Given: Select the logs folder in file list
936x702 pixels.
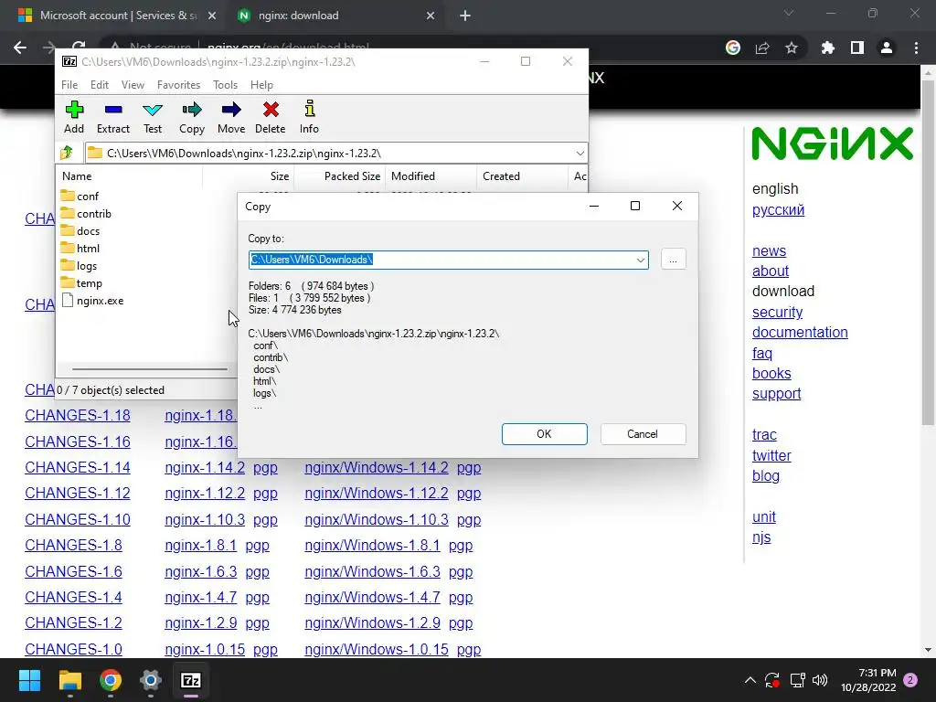Looking at the screenshot, I should 79,266.
